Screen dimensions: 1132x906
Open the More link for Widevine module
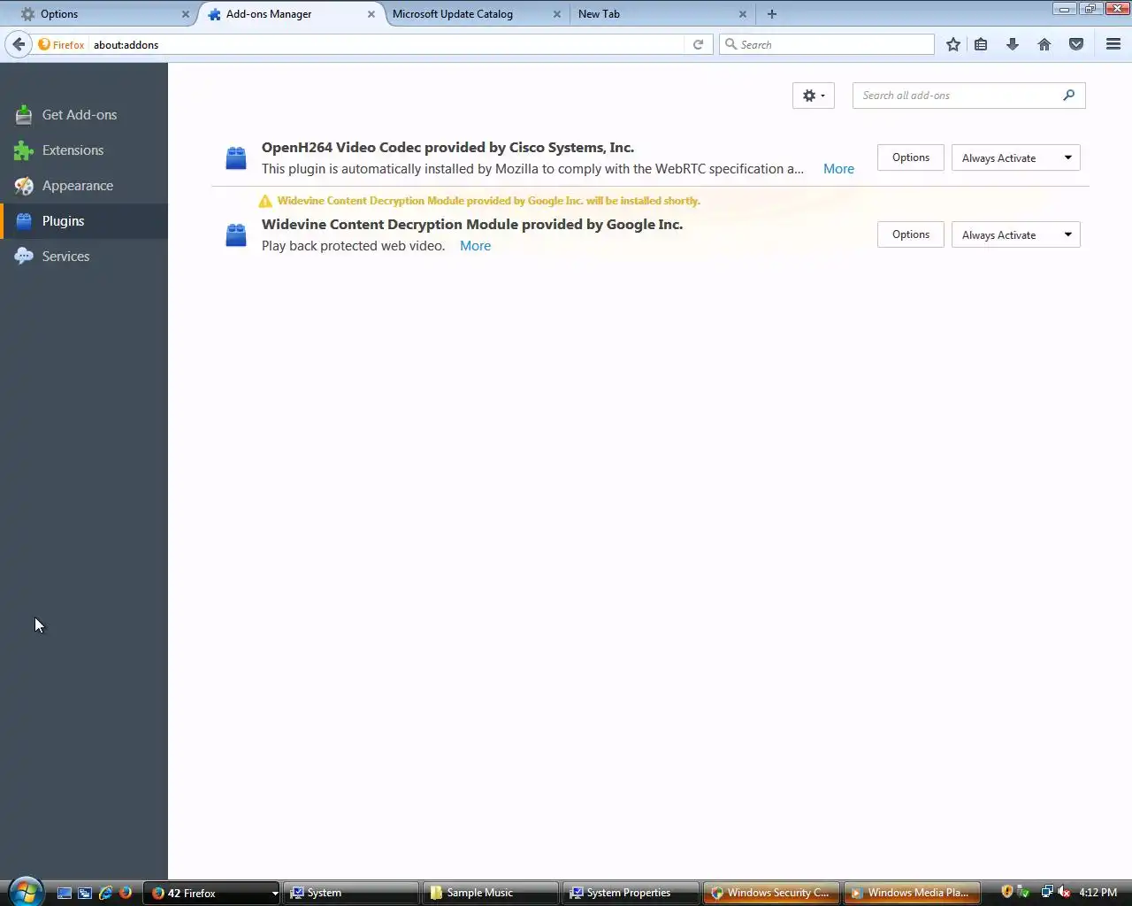[475, 246]
